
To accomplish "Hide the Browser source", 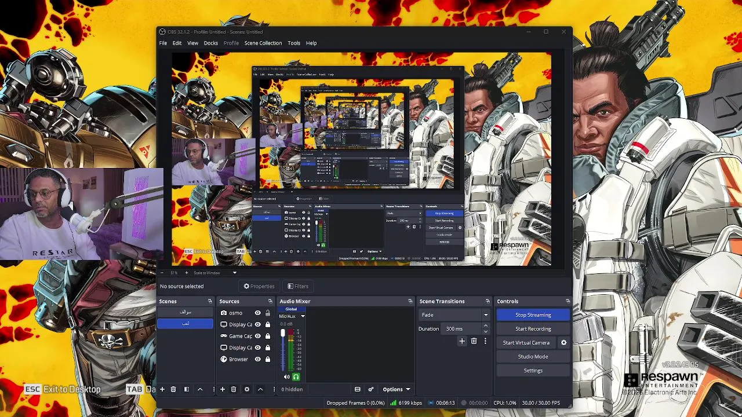I will tap(258, 359).
